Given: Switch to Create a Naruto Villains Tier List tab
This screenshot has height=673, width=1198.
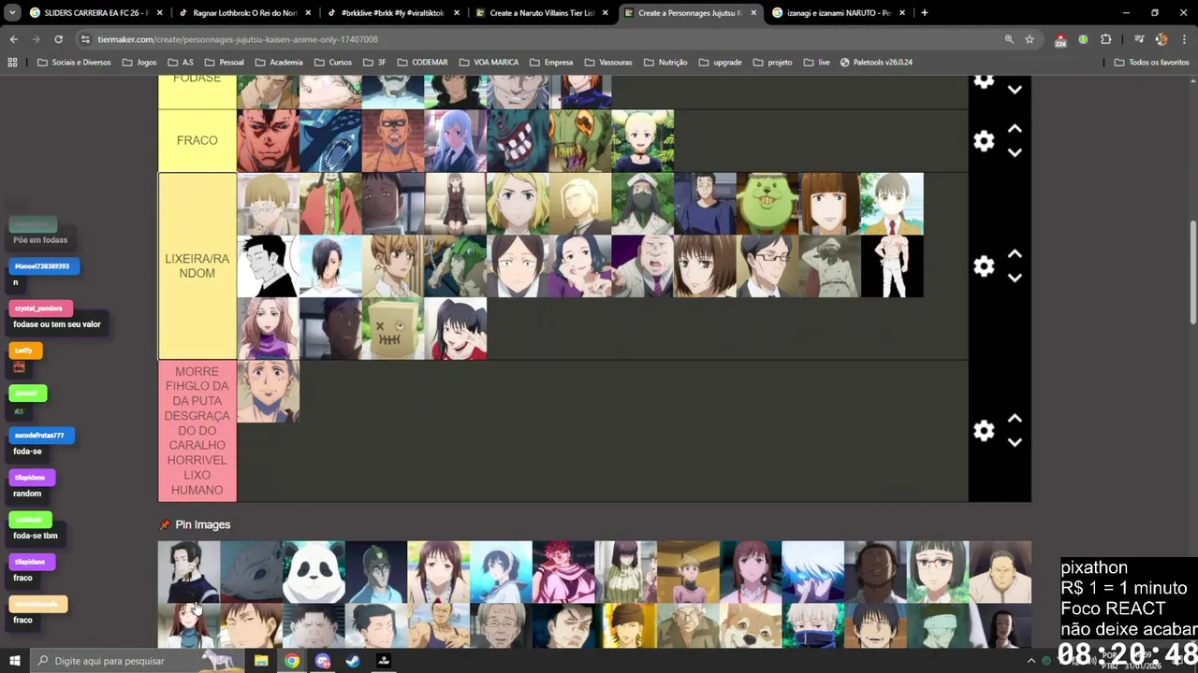Looking at the screenshot, I should click(x=541, y=13).
